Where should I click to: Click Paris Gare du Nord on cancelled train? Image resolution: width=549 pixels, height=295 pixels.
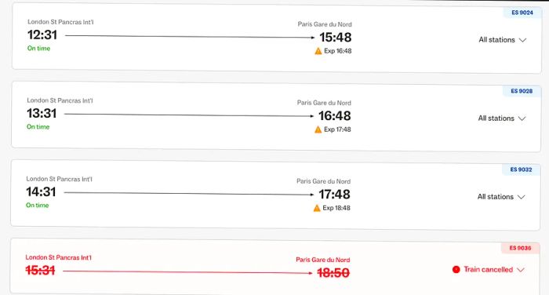[323, 260]
